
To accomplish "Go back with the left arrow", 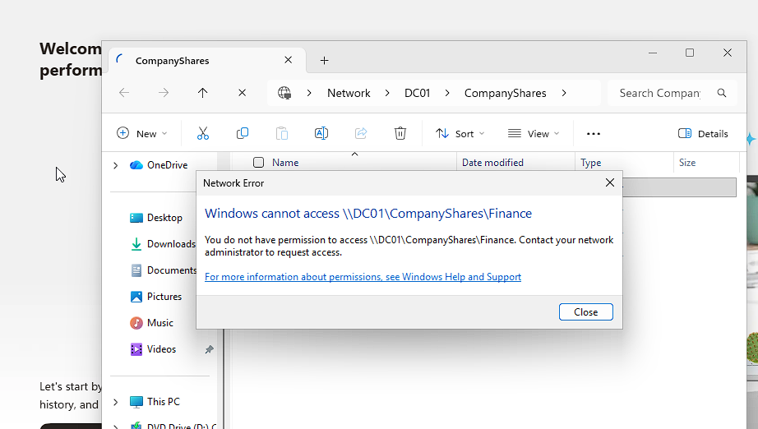I will coord(124,93).
